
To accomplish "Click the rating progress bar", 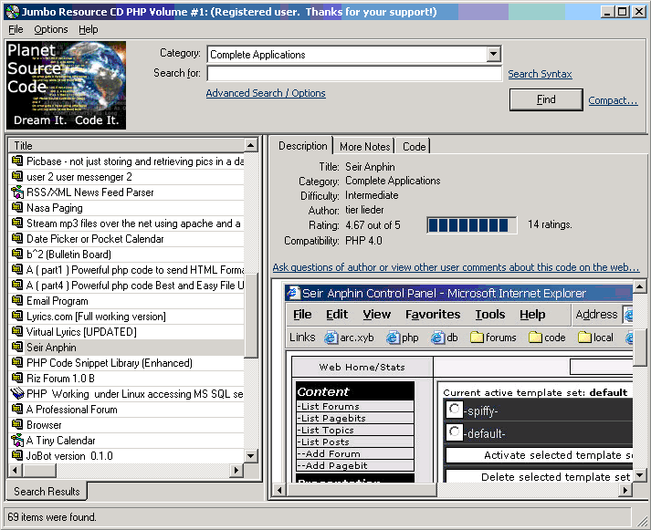I will coord(472,225).
